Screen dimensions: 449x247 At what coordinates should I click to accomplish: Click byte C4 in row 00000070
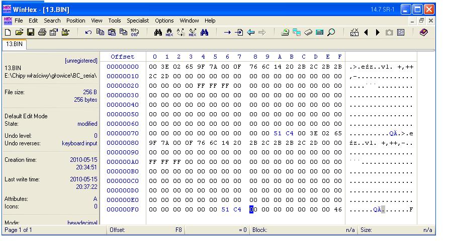coord(290,133)
